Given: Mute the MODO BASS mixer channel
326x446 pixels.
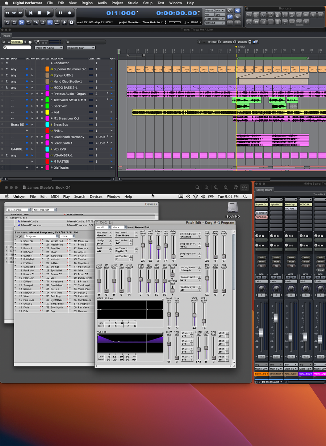Looking at the screenshot, I should click(x=305, y=261).
